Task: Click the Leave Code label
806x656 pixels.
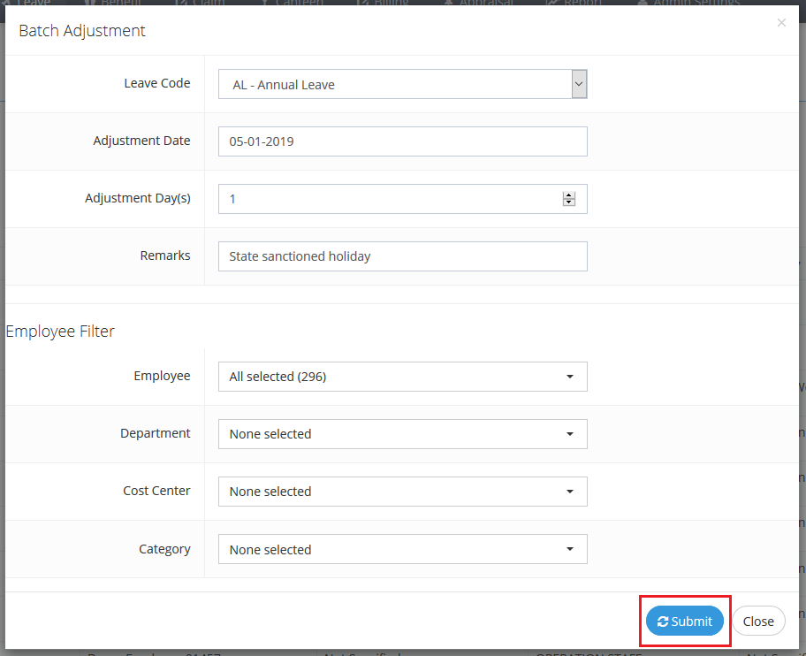Action: pyautogui.click(x=156, y=83)
